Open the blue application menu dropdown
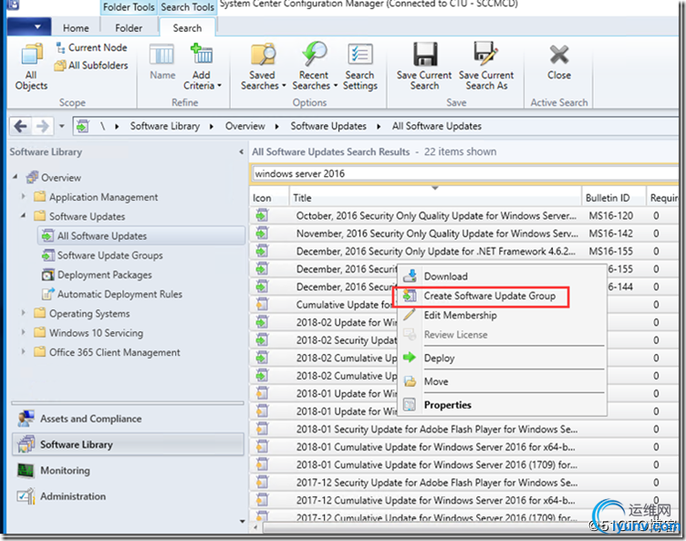Image resolution: width=686 pixels, height=541 pixels. (29, 27)
